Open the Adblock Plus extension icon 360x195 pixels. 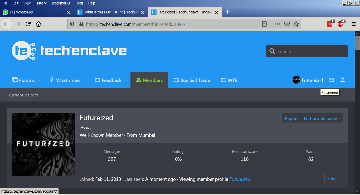pyautogui.click(x=340, y=24)
